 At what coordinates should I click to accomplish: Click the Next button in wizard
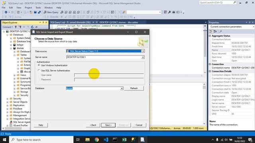[x=108, y=125]
